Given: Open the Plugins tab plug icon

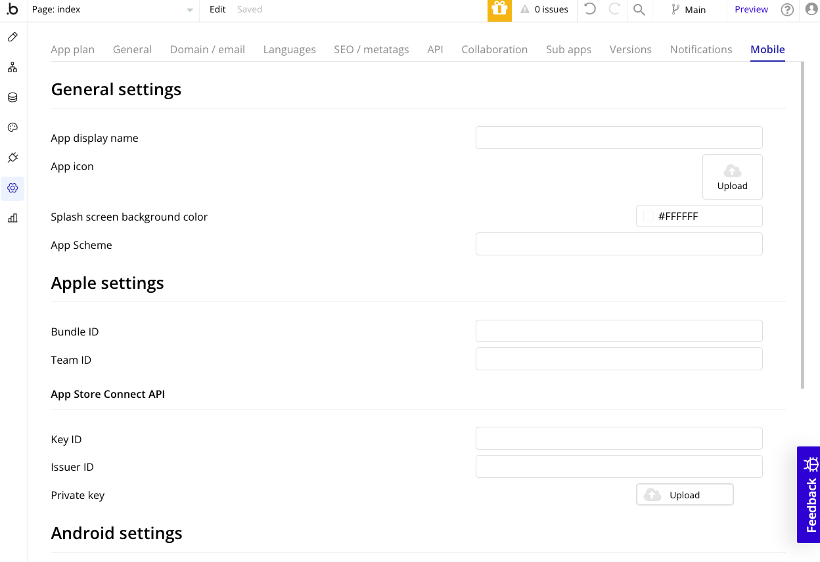Looking at the screenshot, I should click(12, 158).
